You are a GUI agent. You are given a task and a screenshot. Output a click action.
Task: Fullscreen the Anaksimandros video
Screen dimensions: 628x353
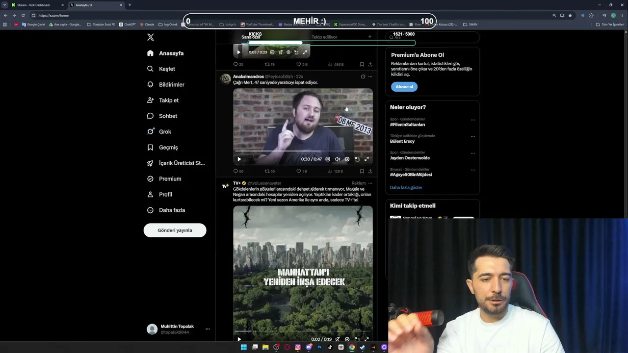[366, 159]
